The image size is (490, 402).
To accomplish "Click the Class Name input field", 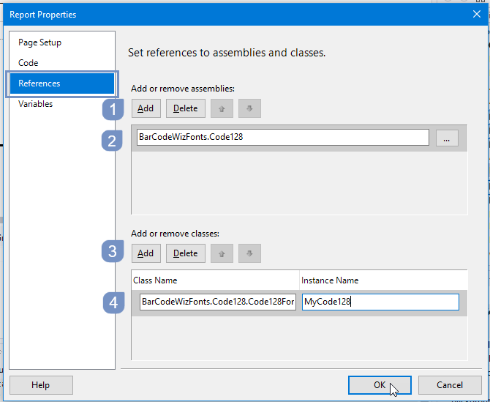I will [x=218, y=302].
